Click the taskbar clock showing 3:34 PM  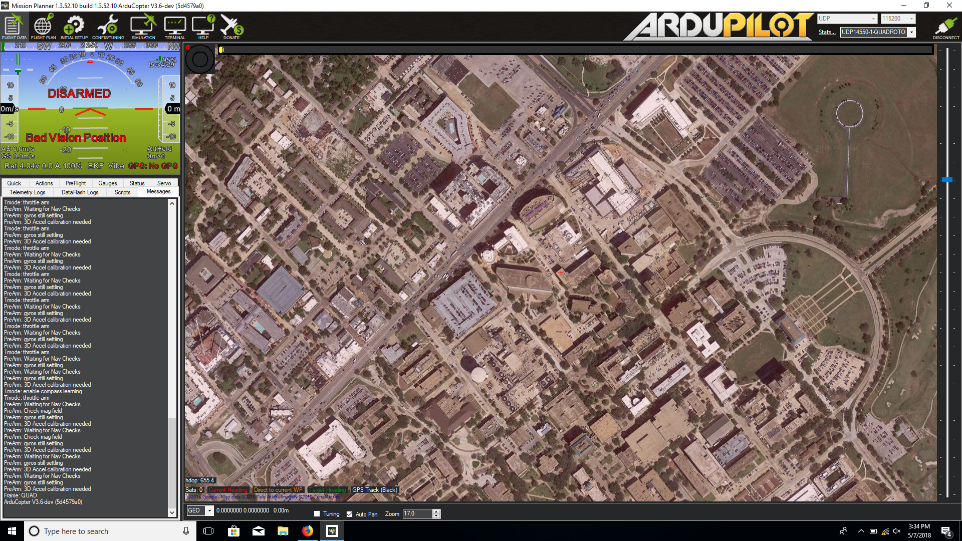[x=919, y=531]
